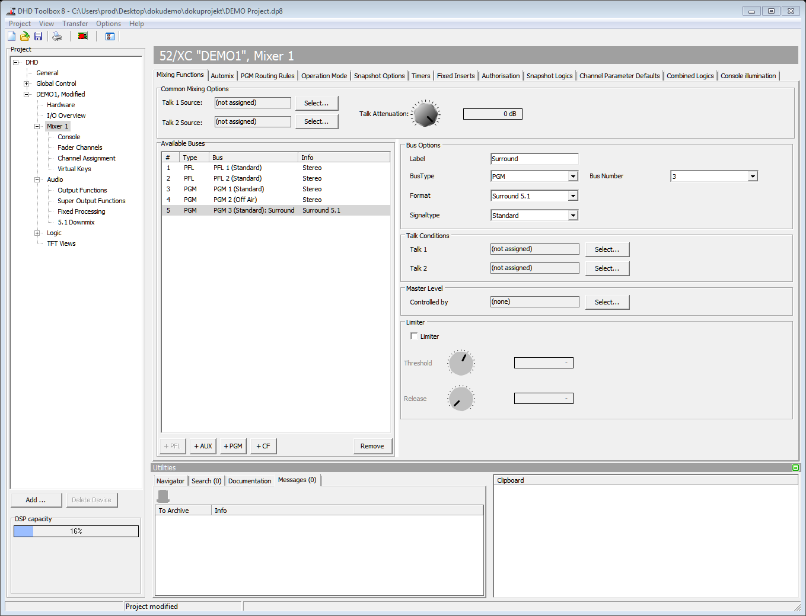The height and width of the screenshot is (616, 806).
Task: Open the Bus Number dropdown
Action: point(753,177)
